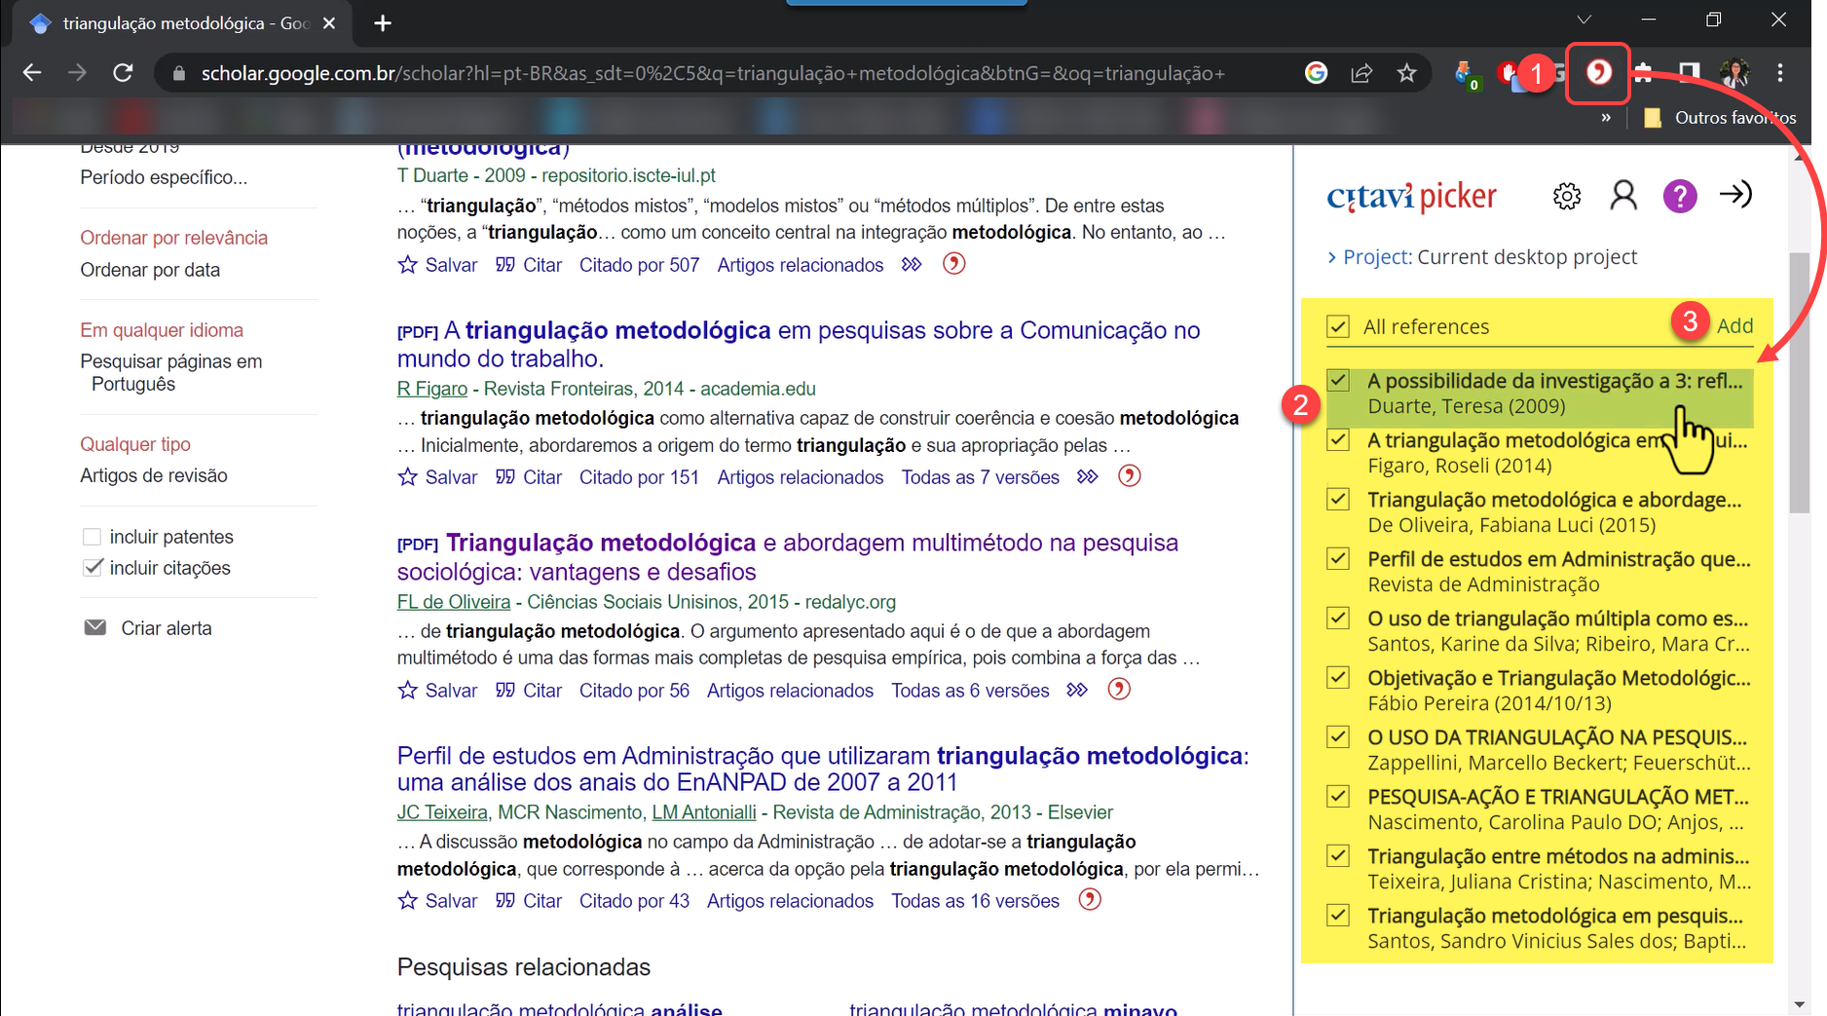Open the Criar alerta envelope icon
Viewport: 1827px width, 1016px height.
[x=95, y=627]
